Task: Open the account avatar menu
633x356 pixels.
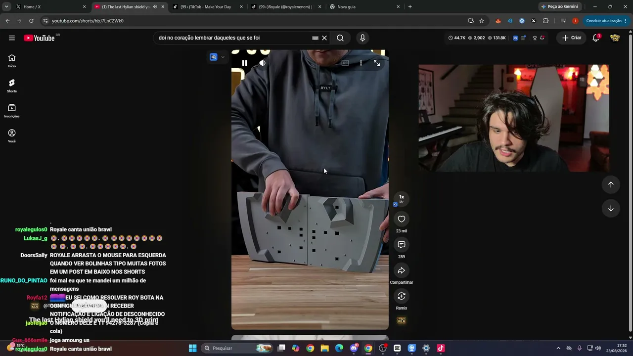Action: (615, 38)
